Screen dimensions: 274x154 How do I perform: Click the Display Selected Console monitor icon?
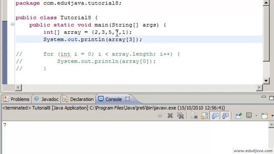click(x=249, y=116)
